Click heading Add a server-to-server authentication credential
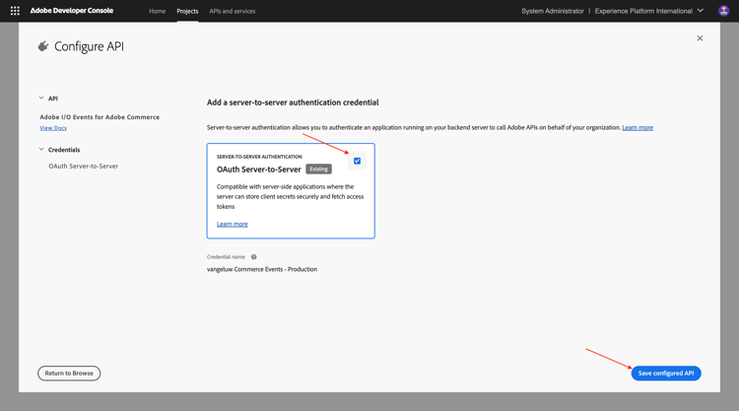The image size is (739, 411). tap(293, 103)
